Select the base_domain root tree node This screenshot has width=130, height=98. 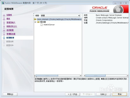tap(59, 19)
